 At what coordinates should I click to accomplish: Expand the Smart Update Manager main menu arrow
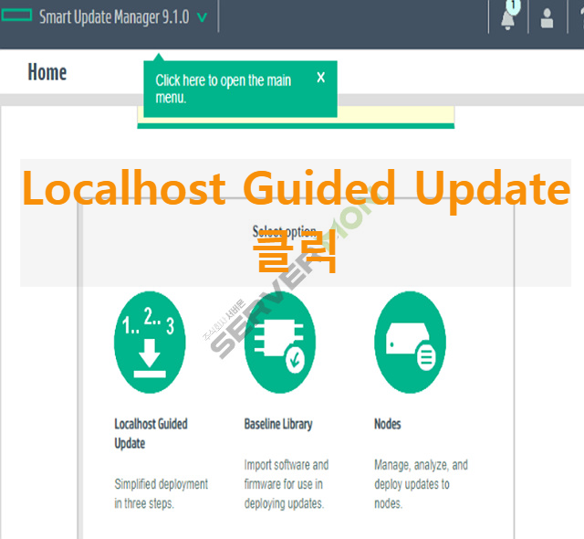pos(202,17)
